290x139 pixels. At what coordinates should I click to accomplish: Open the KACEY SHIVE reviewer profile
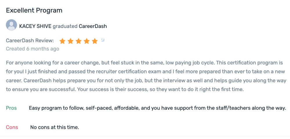coord(35,26)
